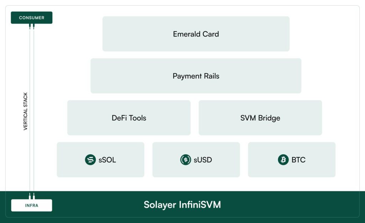Screen dimensions: 365x223
Task: Open the DeFi Tools block
Action: (x=129, y=118)
